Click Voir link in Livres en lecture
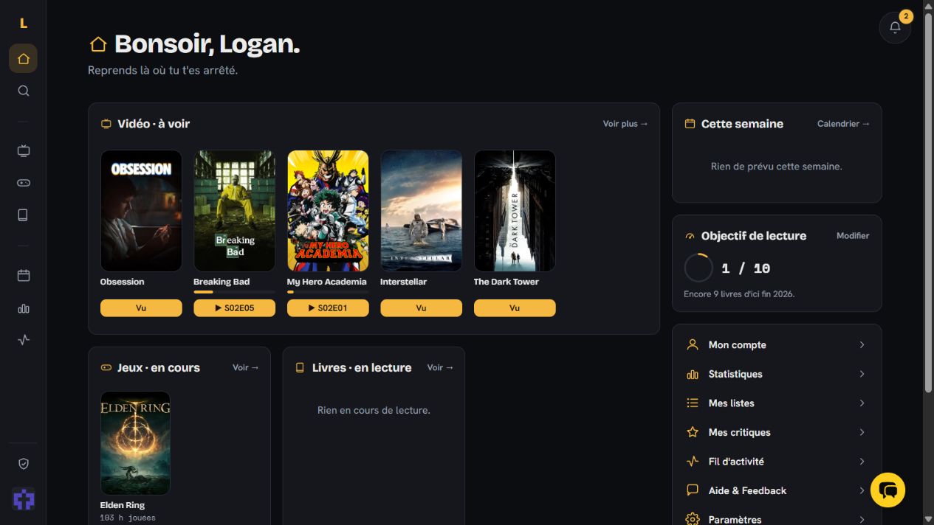This screenshot has height=525, width=934. [440, 367]
